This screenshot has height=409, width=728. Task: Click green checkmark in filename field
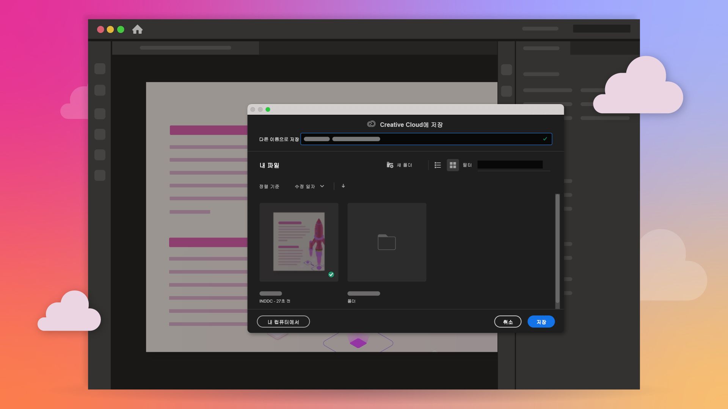point(545,139)
